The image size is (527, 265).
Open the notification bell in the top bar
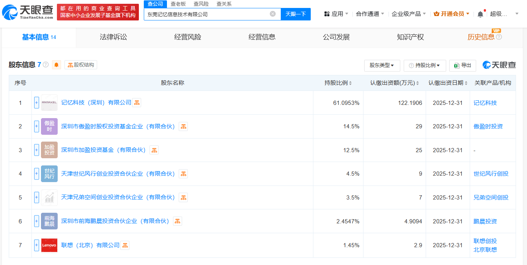pyautogui.click(x=480, y=14)
